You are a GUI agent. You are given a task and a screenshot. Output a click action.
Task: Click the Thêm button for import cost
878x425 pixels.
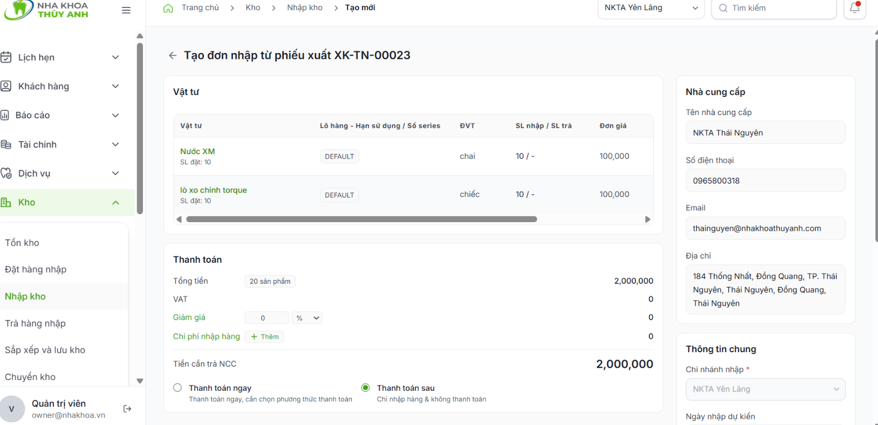coord(264,337)
